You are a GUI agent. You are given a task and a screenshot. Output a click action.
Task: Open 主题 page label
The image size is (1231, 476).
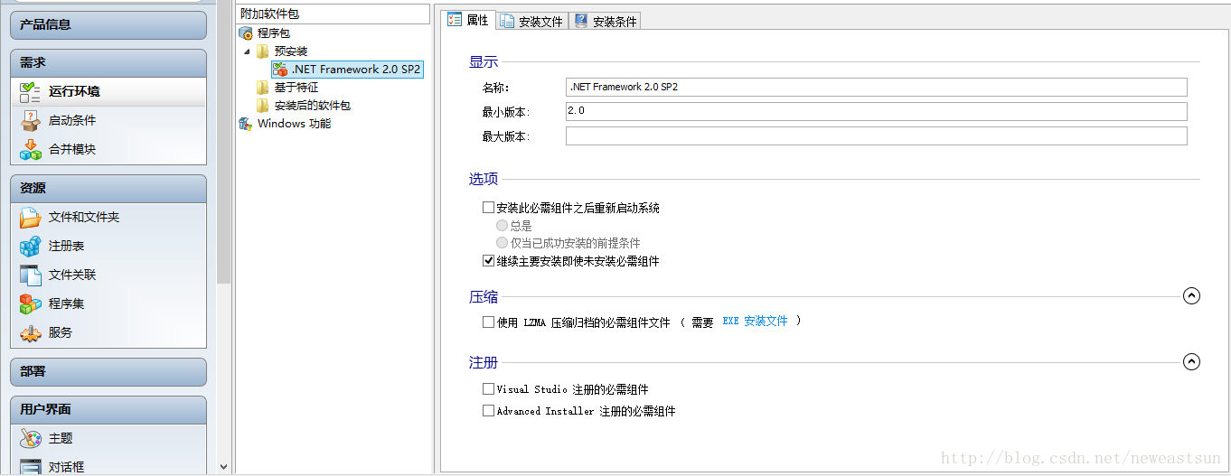61,438
